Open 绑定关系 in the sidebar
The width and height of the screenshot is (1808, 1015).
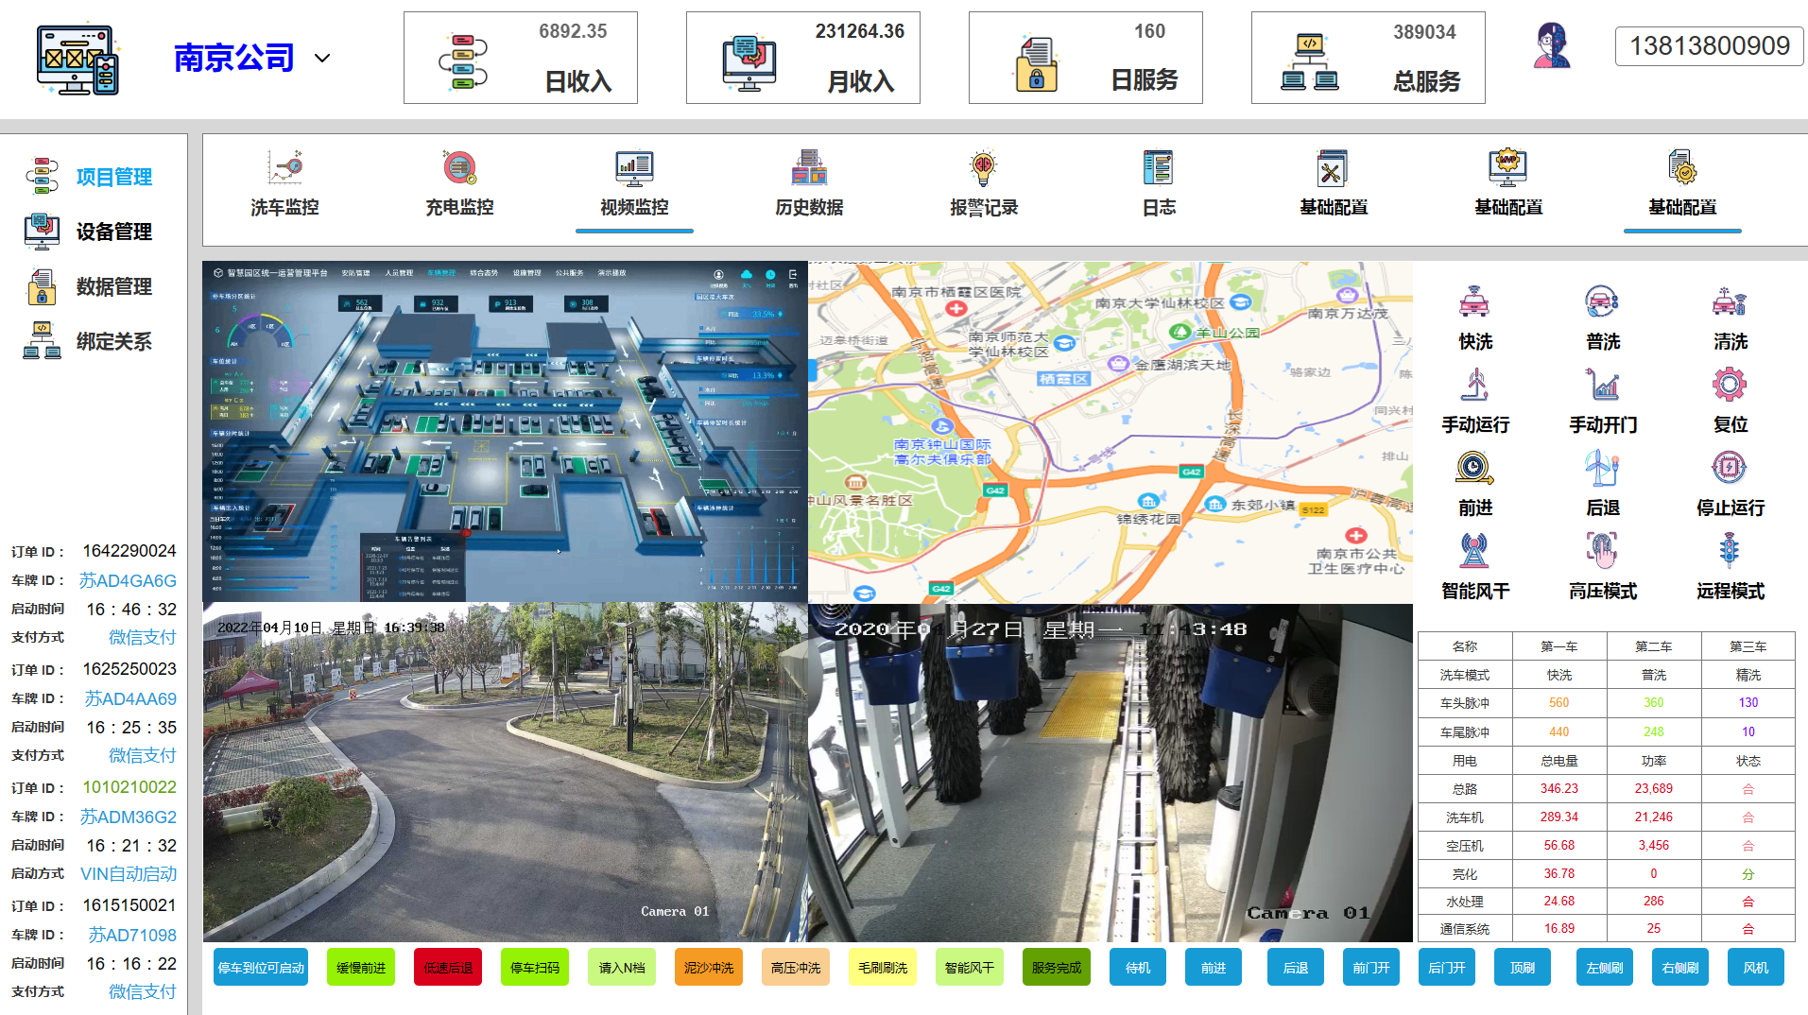113,341
